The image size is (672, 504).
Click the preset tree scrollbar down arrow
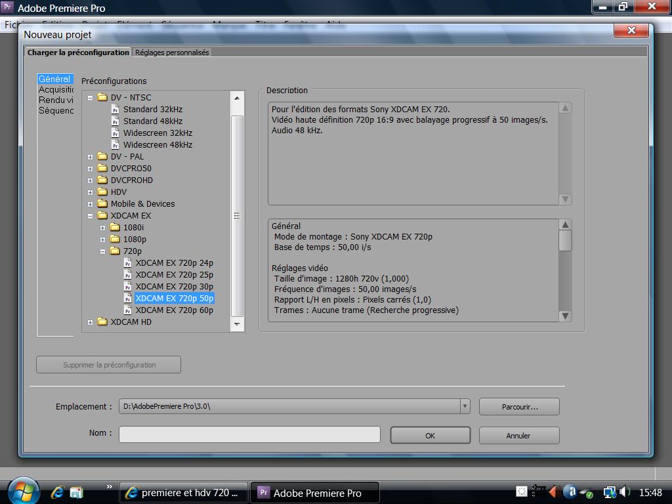pyautogui.click(x=237, y=324)
